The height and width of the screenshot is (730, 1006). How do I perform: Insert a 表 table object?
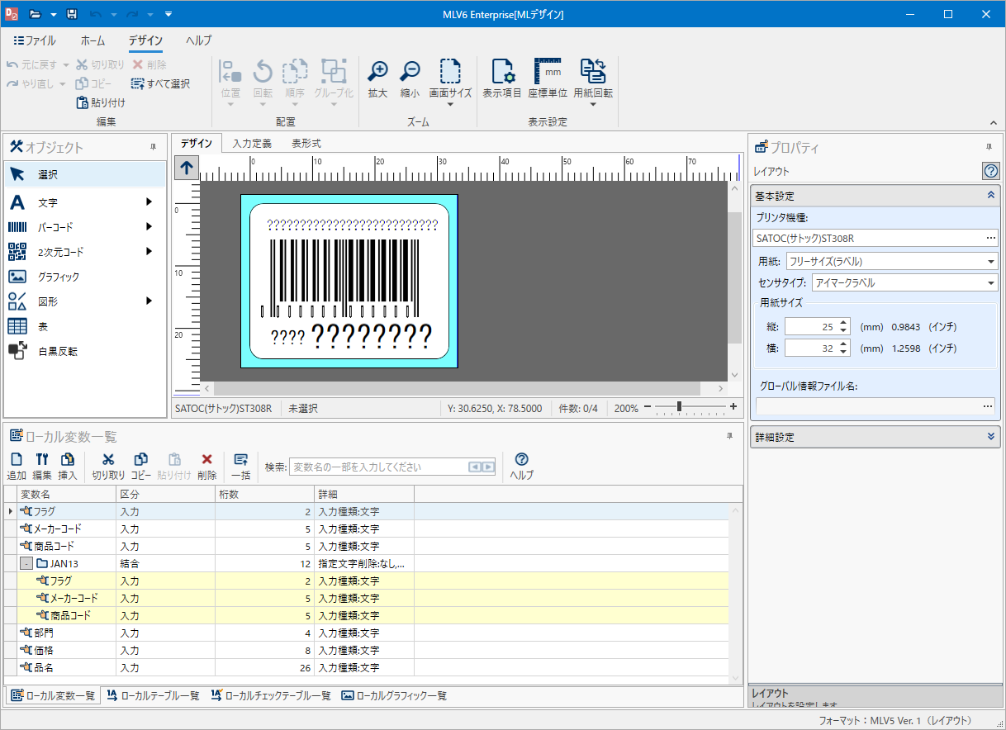click(84, 326)
